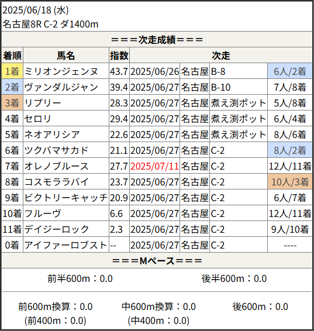This screenshot has width=314, height=331.
Task: Select the 10人/3着 highlighted result cell
Action: point(289,182)
